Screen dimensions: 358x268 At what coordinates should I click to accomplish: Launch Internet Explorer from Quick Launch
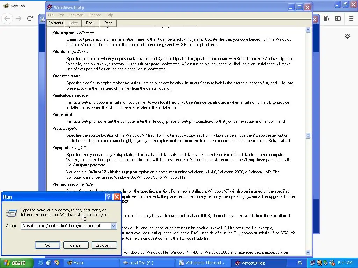point(41,262)
